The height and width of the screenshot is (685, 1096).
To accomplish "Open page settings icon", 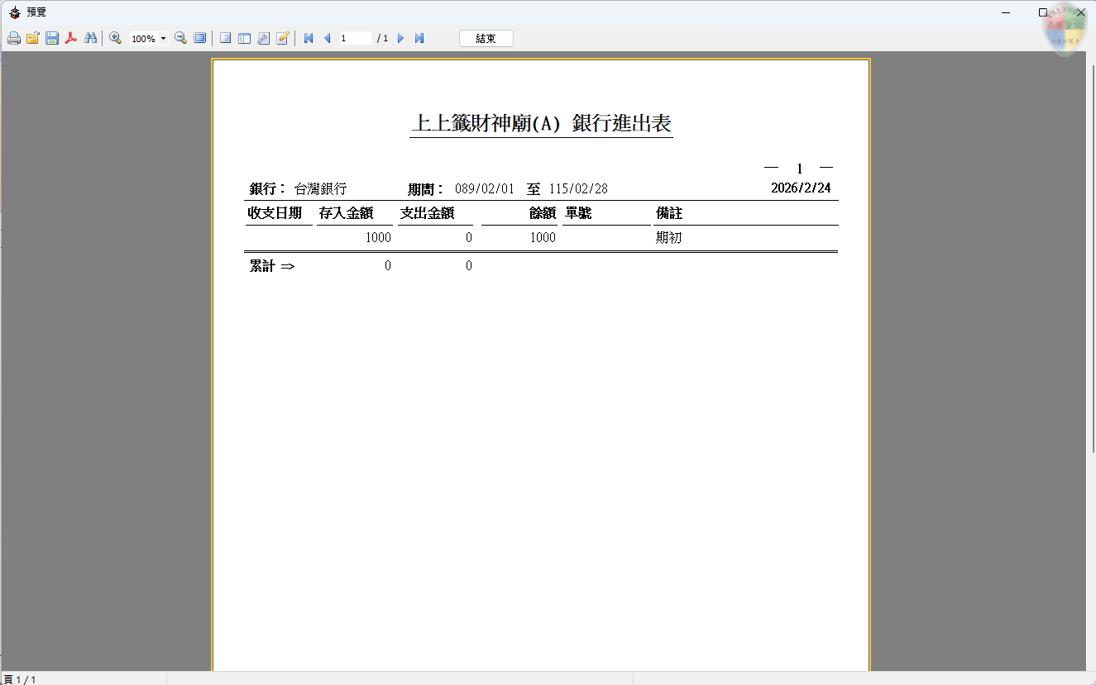I will pos(263,38).
